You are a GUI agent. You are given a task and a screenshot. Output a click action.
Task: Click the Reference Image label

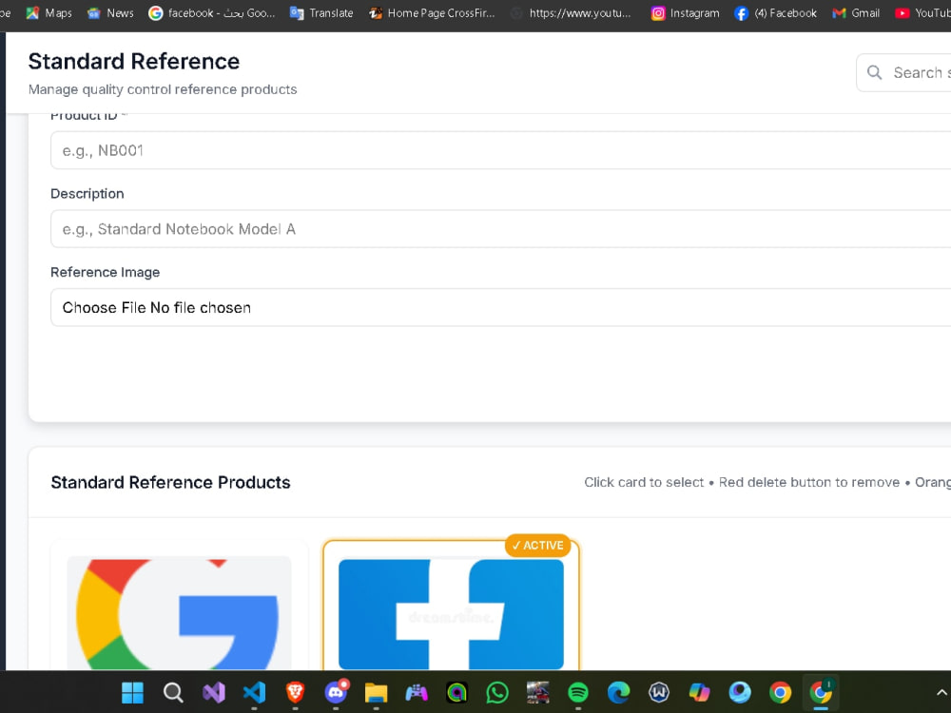click(x=105, y=272)
